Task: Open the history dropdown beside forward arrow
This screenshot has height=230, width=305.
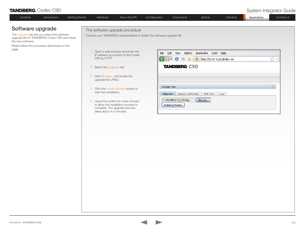Action: [x=171, y=59]
